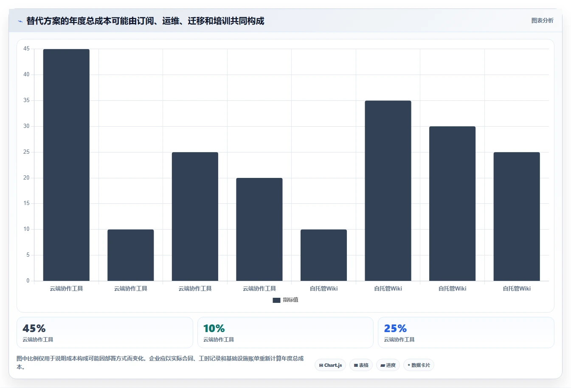571x388 pixels.
Task: Click the footnote text beginning 图中比例仅用于说明
Action: pos(160,363)
